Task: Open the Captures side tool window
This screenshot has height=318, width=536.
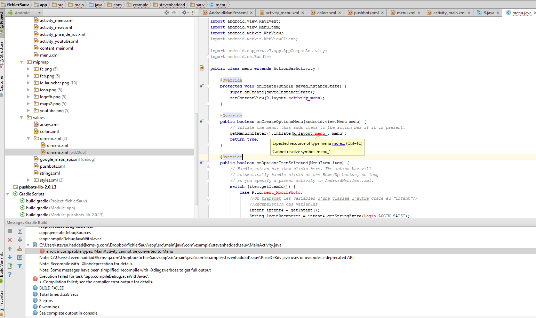Action: click(x=2, y=85)
